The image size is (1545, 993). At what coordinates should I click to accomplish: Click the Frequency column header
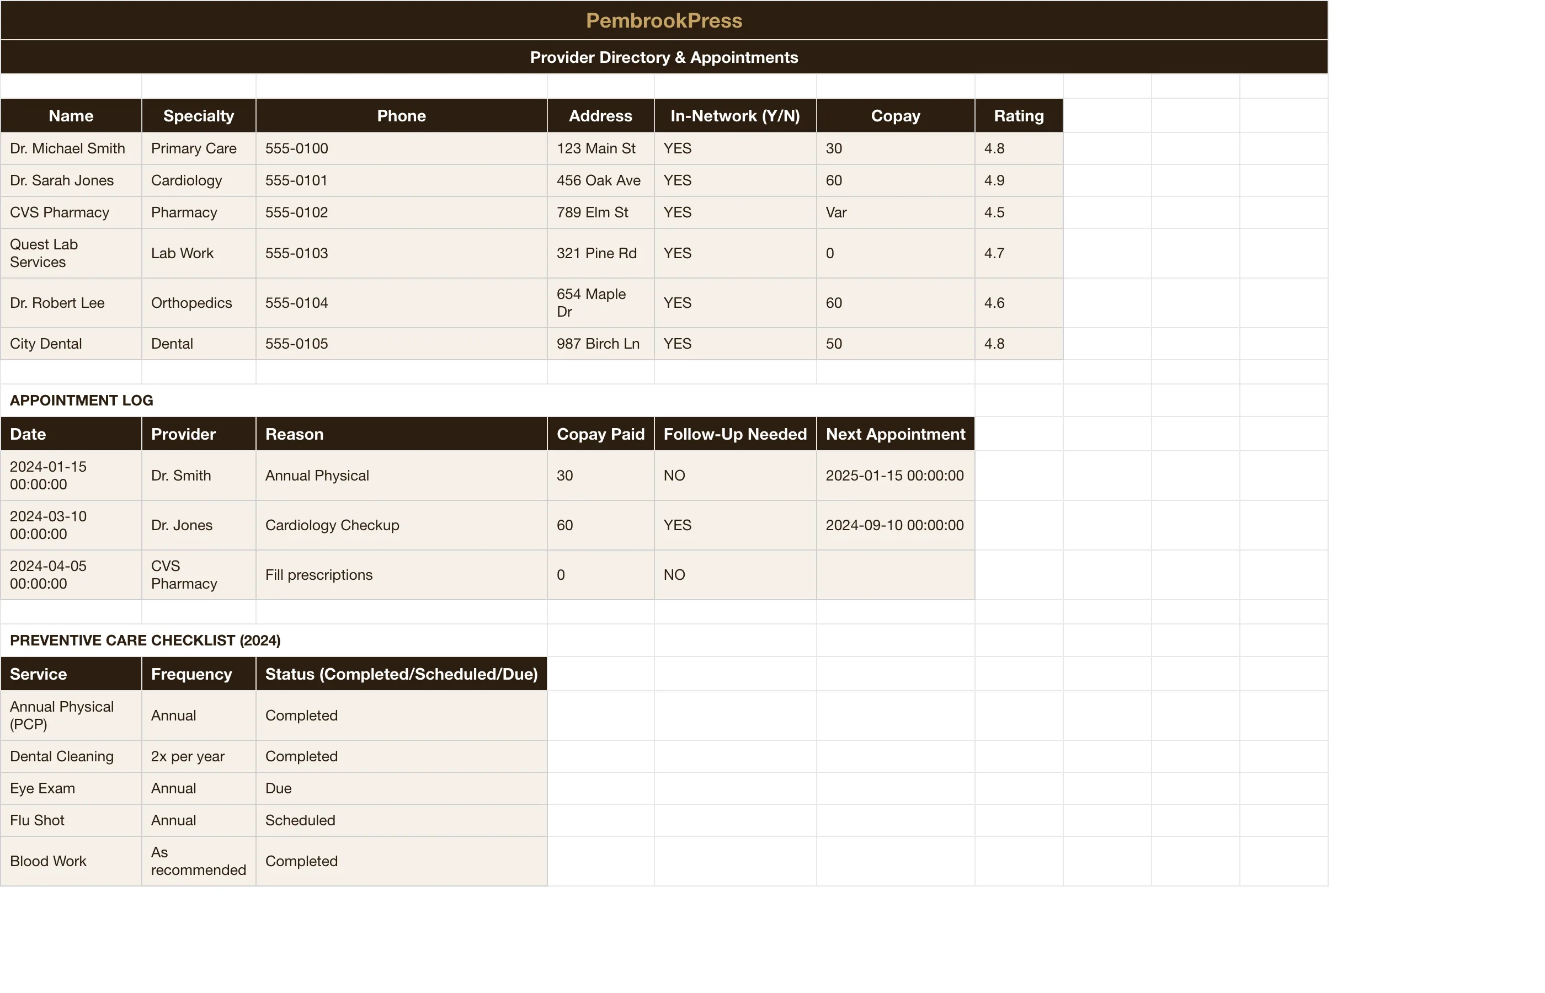(x=199, y=674)
